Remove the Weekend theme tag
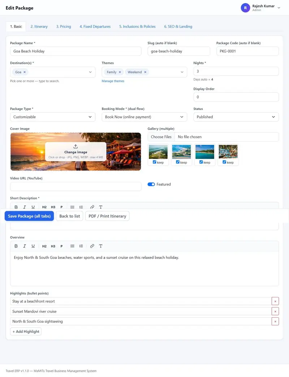The width and height of the screenshot is (289, 377). pos(145,72)
